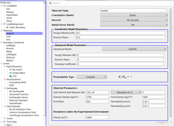The width and height of the screenshot is (174, 126).
Task: Click the LoadBackground polygon icon
Action: 4,24
